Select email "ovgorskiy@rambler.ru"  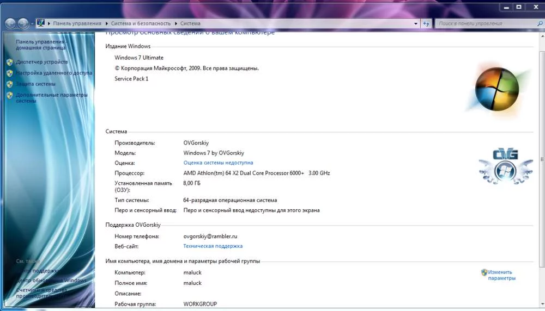[x=210, y=237]
